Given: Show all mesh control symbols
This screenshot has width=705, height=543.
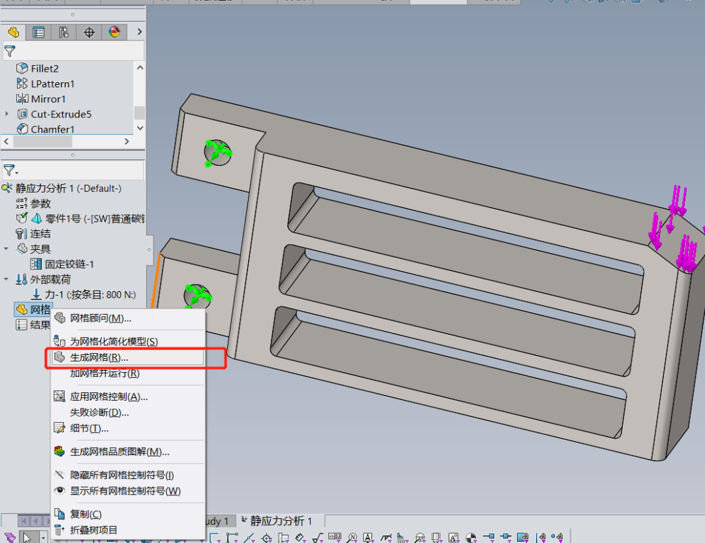Looking at the screenshot, I should (x=125, y=491).
